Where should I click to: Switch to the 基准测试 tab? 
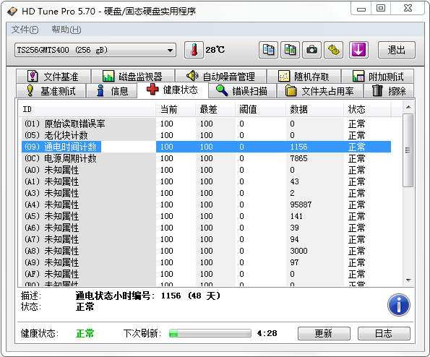[x=51, y=91]
